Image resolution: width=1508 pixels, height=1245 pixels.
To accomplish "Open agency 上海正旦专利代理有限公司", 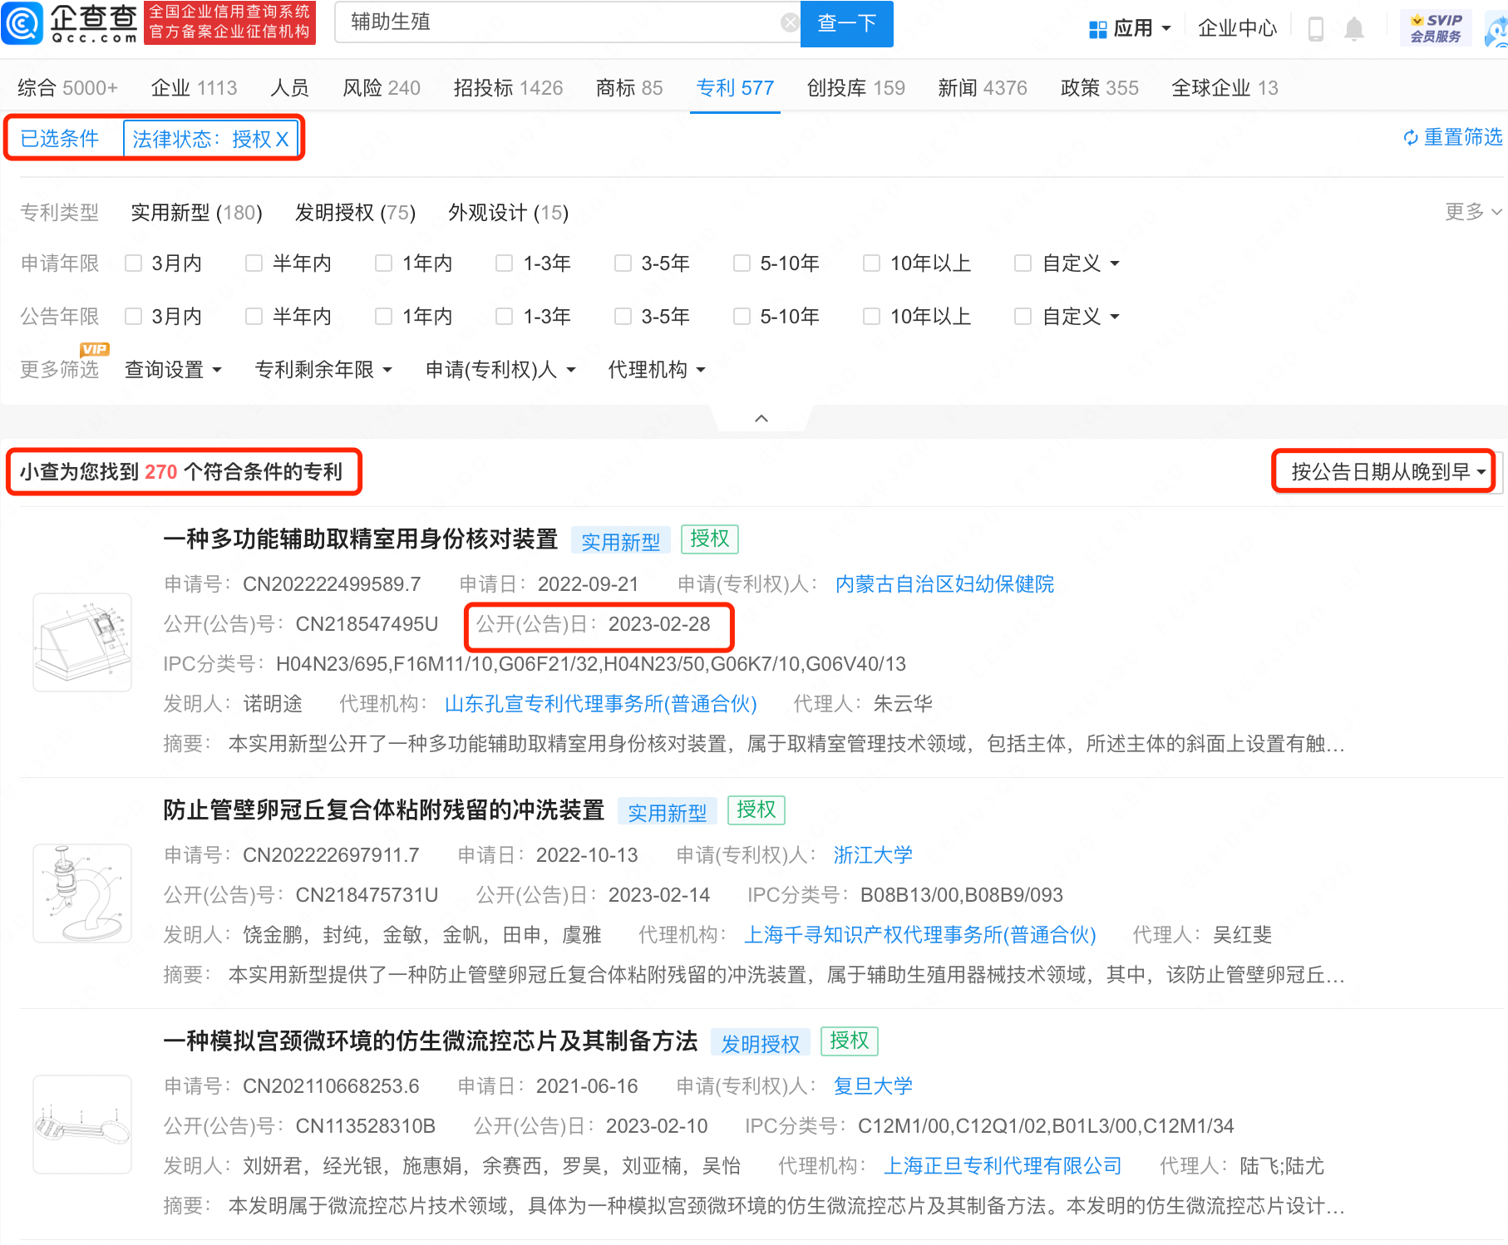I will click(x=1003, y=1166).
